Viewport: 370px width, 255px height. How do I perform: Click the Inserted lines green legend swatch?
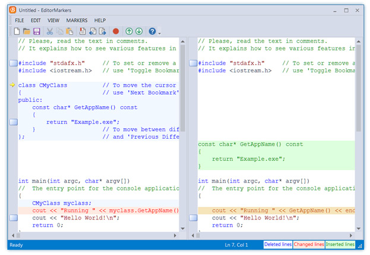tap(340, 244)
